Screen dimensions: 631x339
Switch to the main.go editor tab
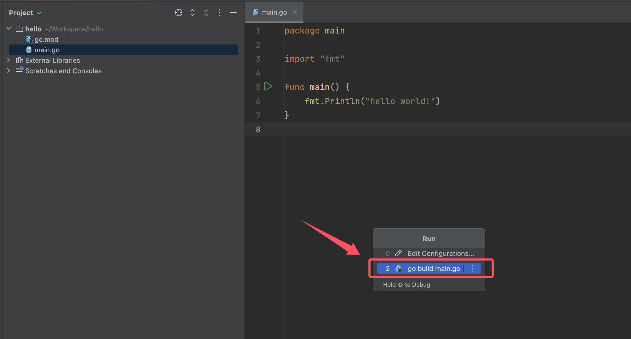point(274,12)
